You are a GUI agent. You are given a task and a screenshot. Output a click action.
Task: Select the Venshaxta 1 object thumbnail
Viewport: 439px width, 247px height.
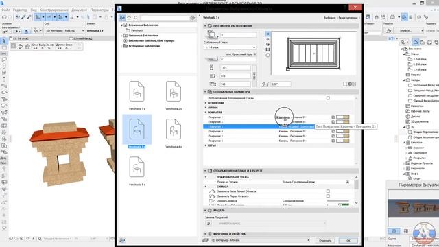(x=137, y=91)
